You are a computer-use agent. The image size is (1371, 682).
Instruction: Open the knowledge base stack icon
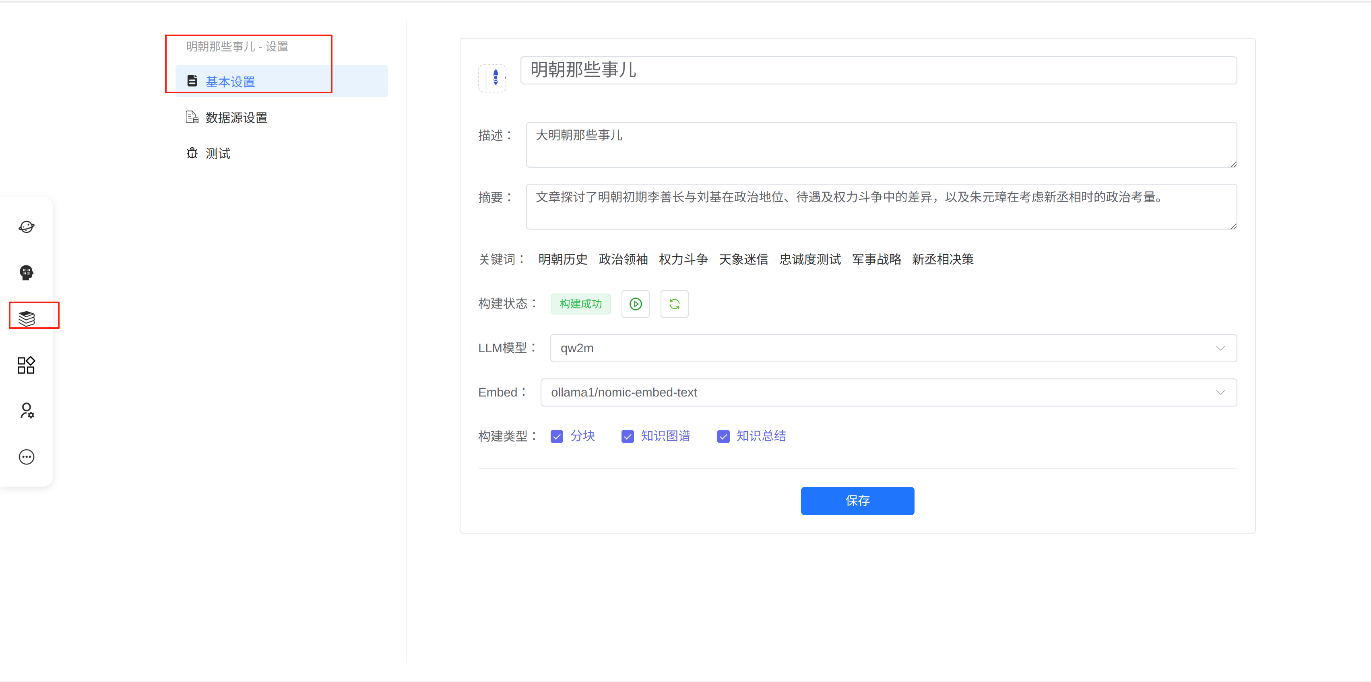(26, 318)
